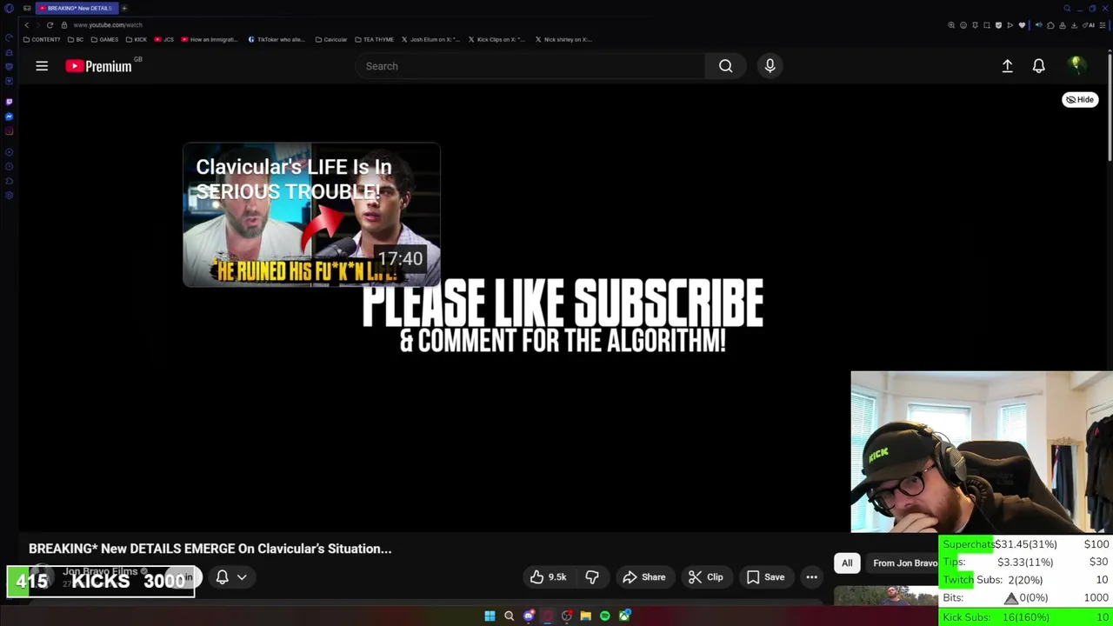Switch to the BREAKING* New DETAILS tab
Image resolution: width=1113 pixels, height=626 pixels.
pos(75,8)
